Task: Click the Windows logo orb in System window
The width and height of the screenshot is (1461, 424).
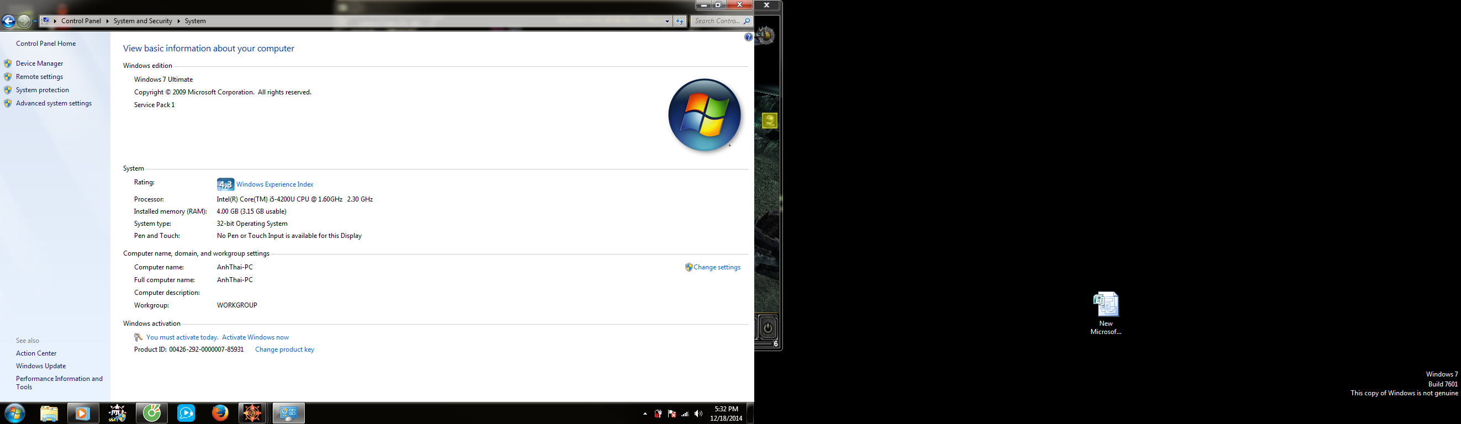Action: pyautogui.click(x=705, y=115)
